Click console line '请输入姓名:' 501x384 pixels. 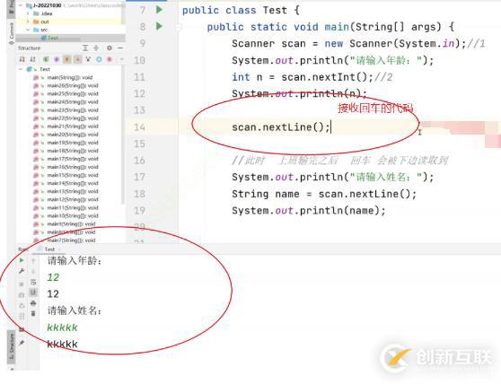point(75,310)
